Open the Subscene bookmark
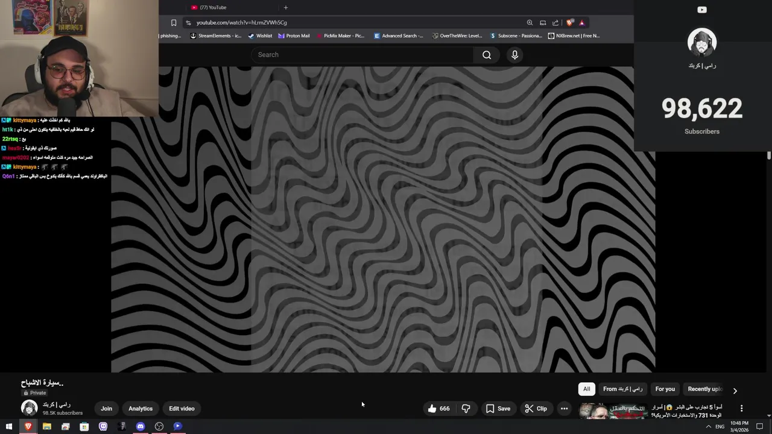Viewport: 772px width, 434px height. click(516, 36)
